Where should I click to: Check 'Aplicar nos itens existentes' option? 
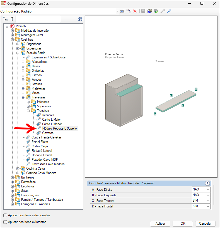click(x=5, y=222)
